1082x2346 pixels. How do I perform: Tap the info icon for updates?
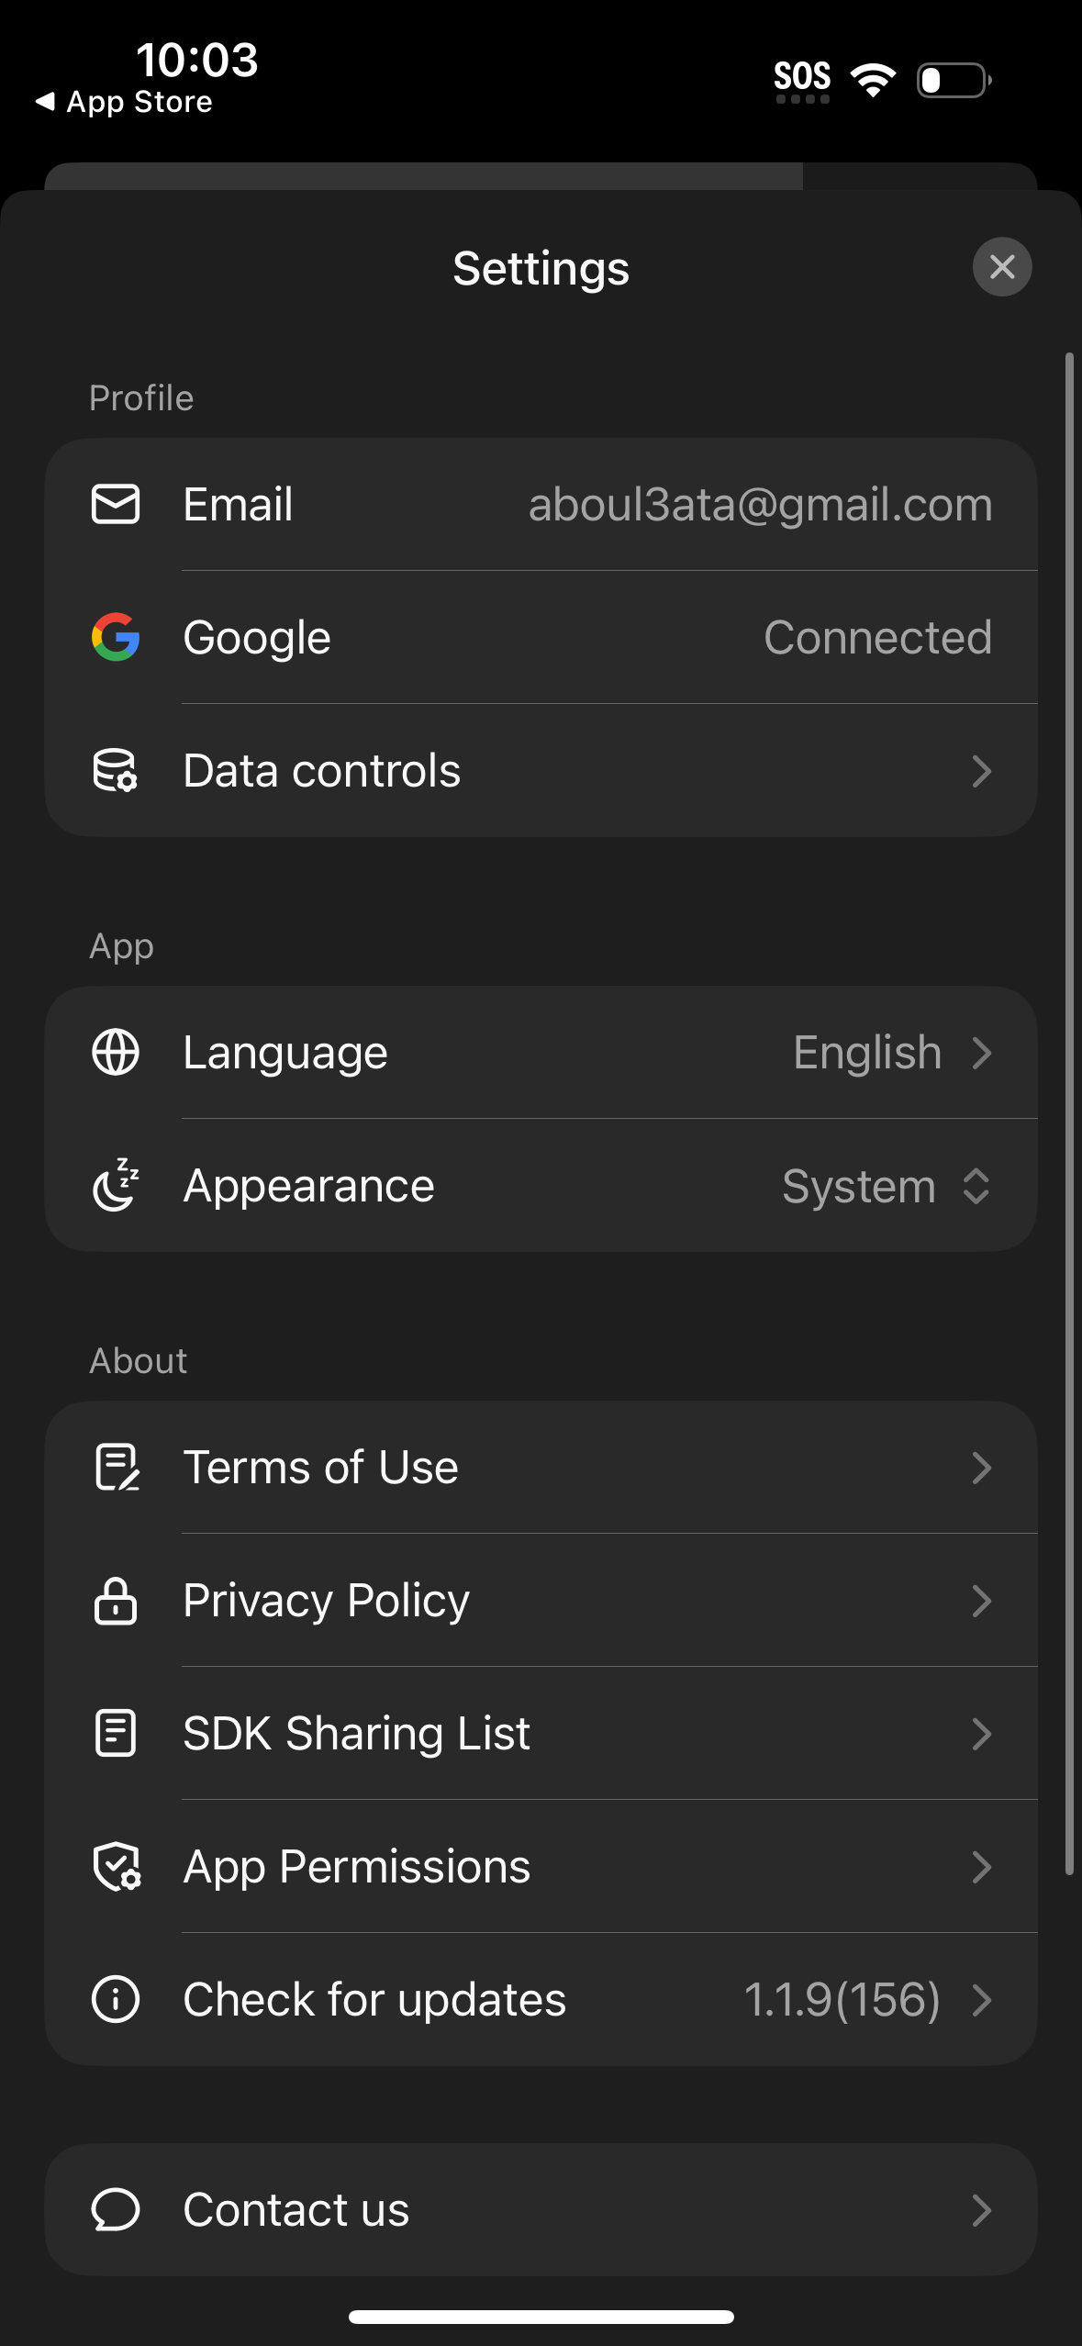coord(116,2000)
